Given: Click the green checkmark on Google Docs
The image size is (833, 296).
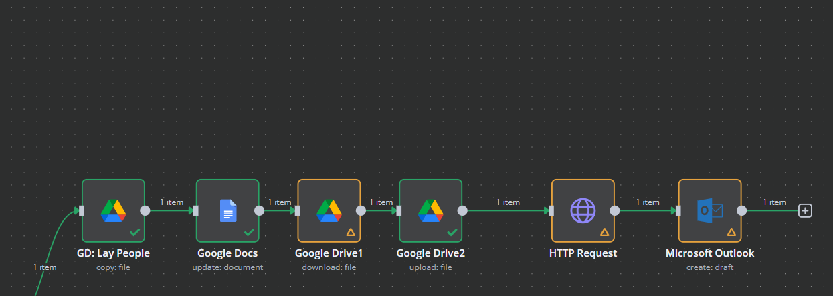Looking at the screenshot, I should click(x=249, y=232).
